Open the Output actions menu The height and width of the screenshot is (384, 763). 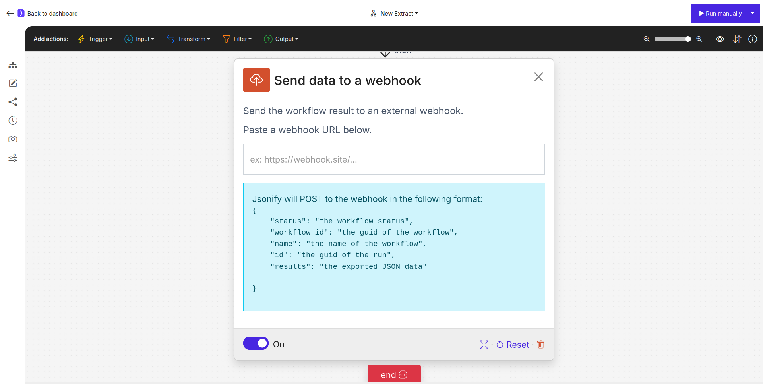point(281,39)
